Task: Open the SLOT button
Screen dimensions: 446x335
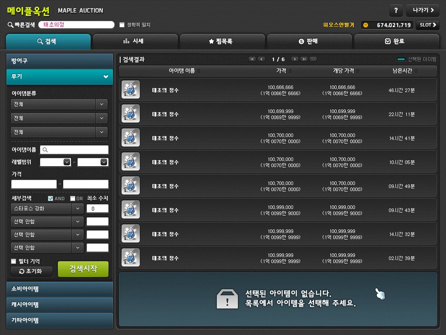Action: [x=428, y=25]
